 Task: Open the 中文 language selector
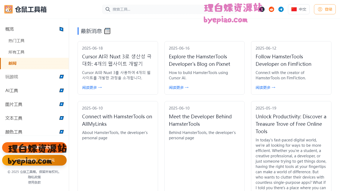point(299,9)
